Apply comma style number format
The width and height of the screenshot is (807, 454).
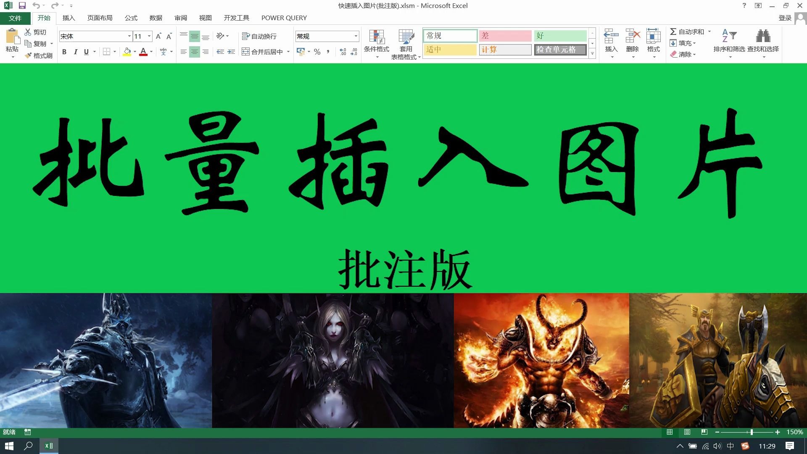click(328, 52)
